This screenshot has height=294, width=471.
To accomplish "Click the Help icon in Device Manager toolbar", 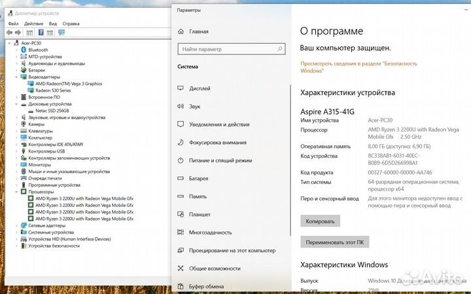I will (40, 31).
